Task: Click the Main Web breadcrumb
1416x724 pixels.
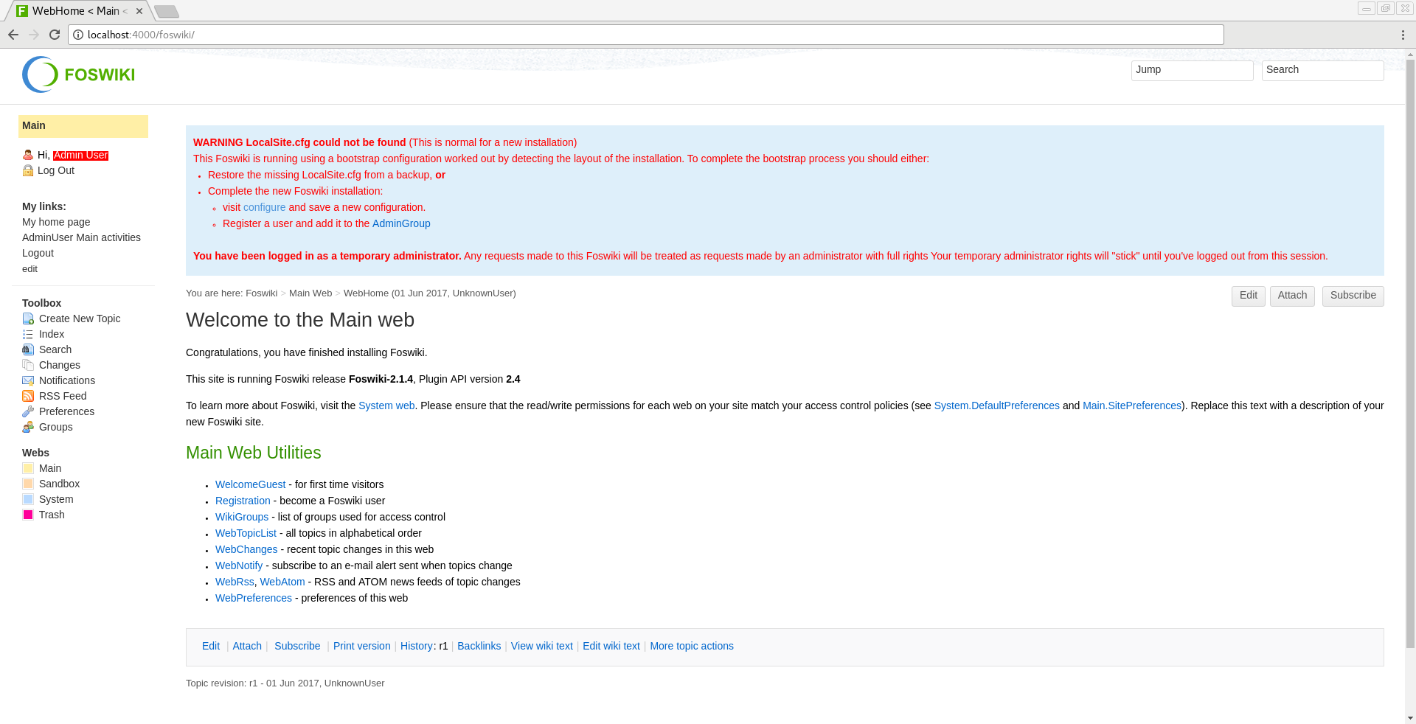Action: [310, 293]
